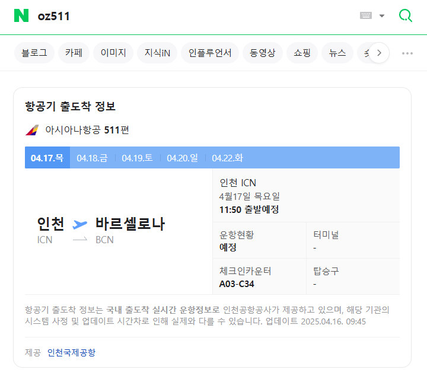Open the 지식iN search tab
Image resolution: width=427 pixels, height=379 pixels.
tap(157, 53)
